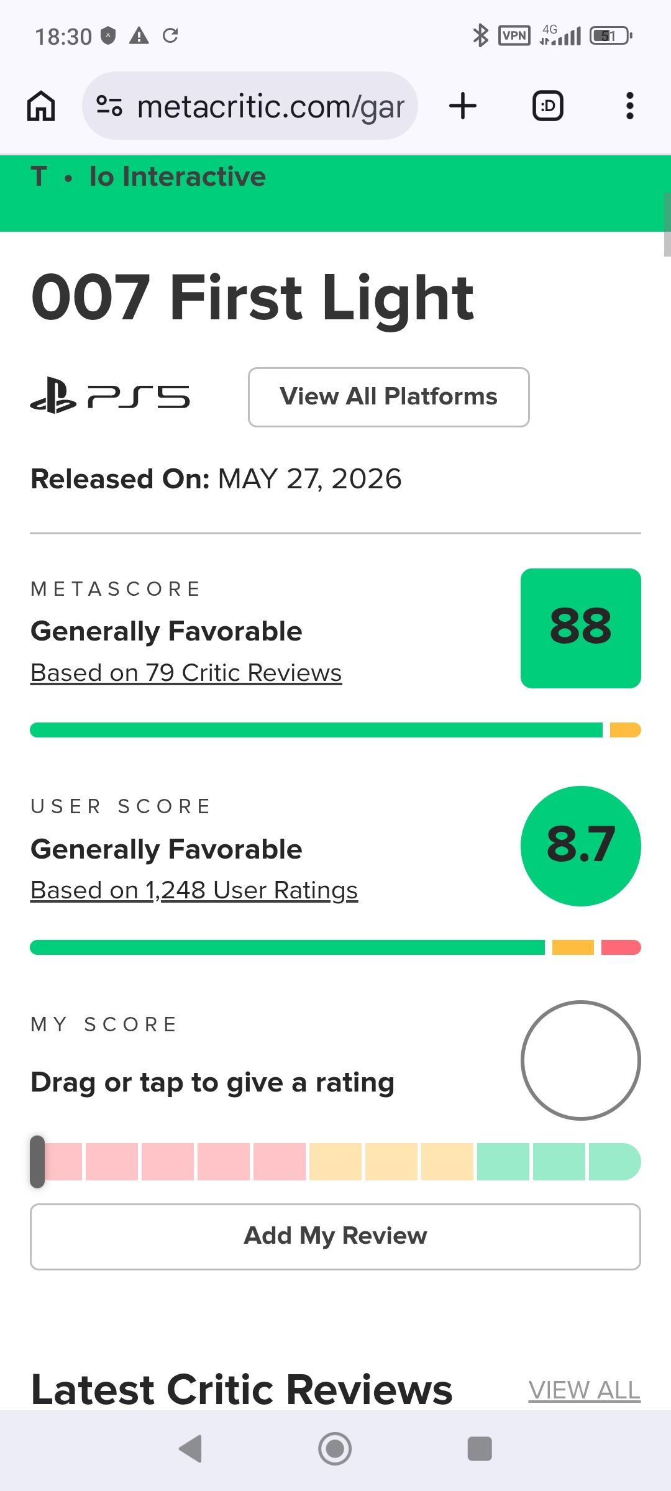Click the 8.7 user score circle

581,846
